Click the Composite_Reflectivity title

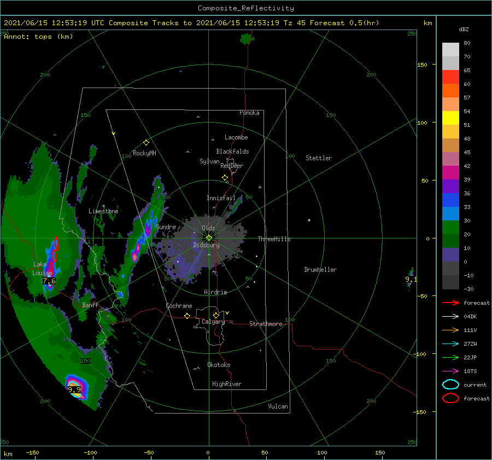pos(246,8)
